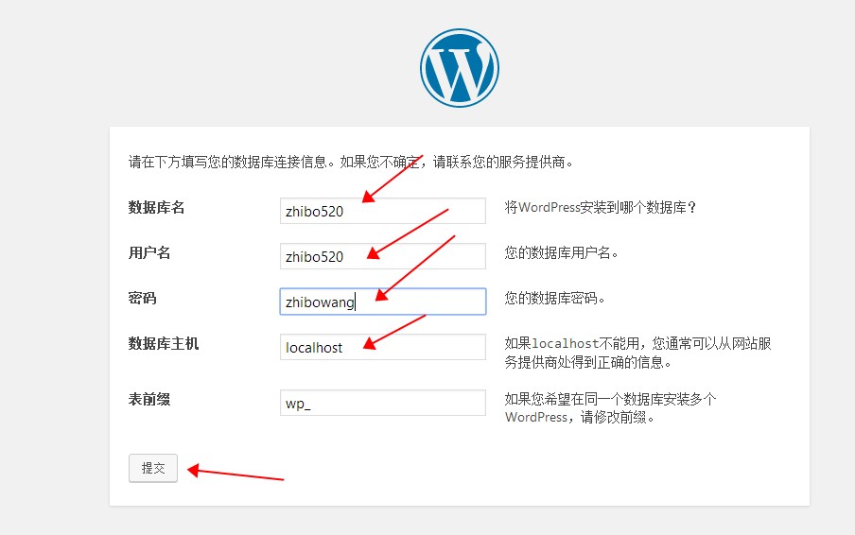Screen dimensions: 855x535
Task: Click the WordPress logo at top
Action: click(x=459, y=67)
